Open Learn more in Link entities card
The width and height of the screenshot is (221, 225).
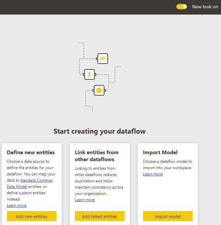point(85,200)
